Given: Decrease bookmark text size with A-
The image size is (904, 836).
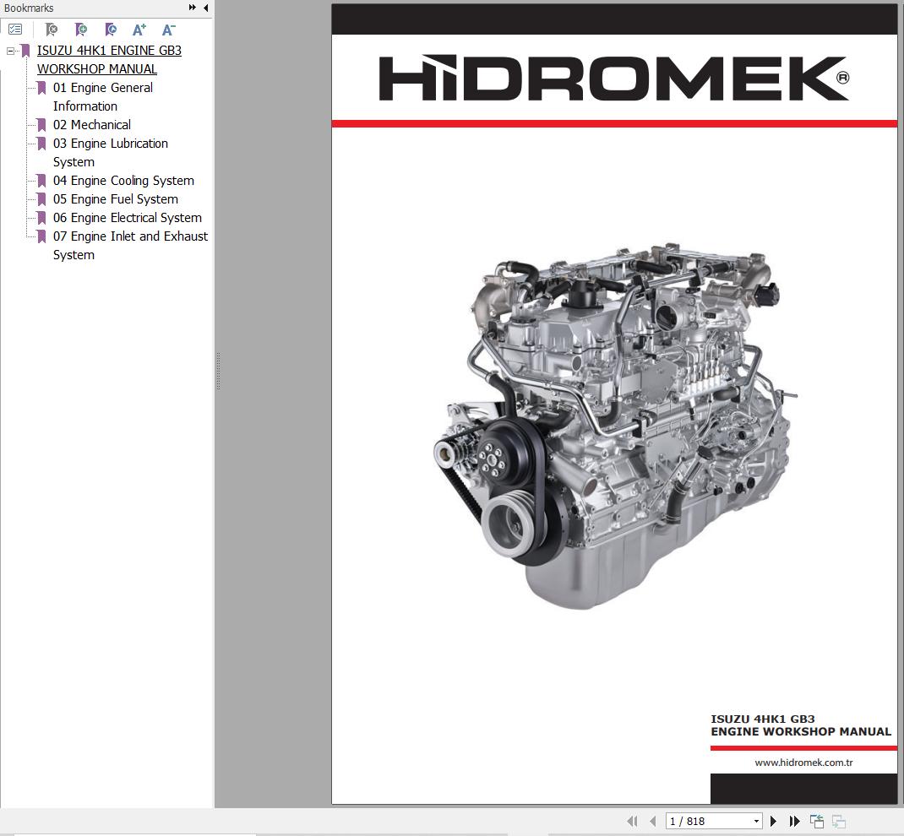Looking at the screenshot, I should 168,30.
